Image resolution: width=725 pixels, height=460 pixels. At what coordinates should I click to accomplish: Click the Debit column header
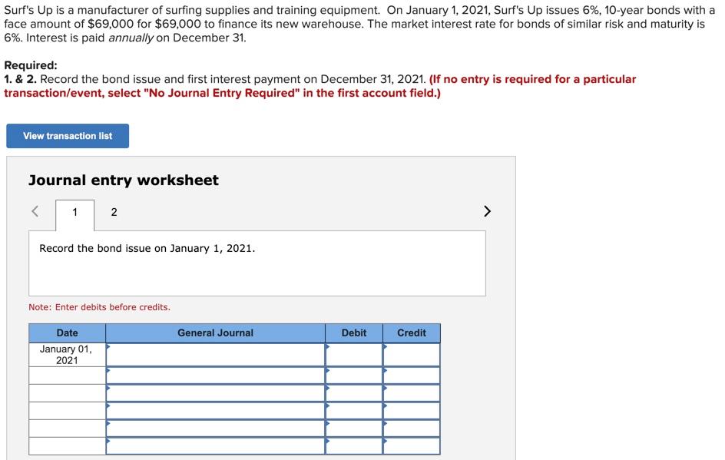click(354, 333)
